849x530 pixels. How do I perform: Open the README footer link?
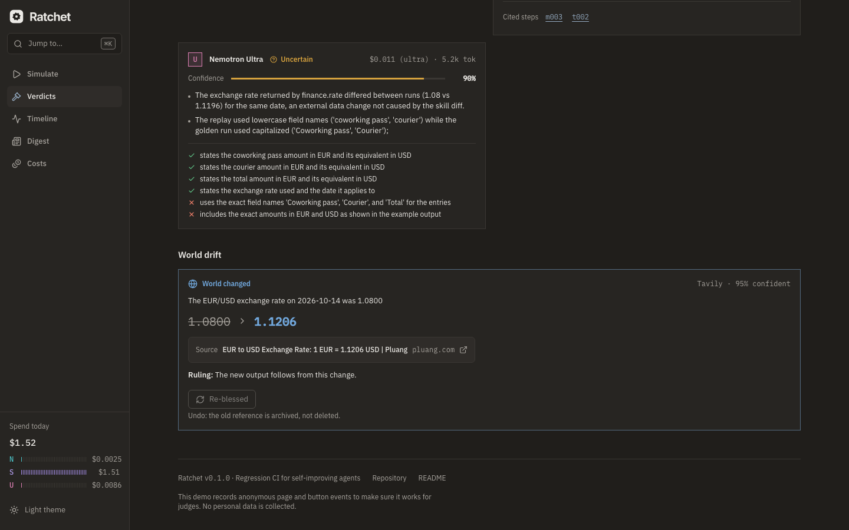coord(432,478)
